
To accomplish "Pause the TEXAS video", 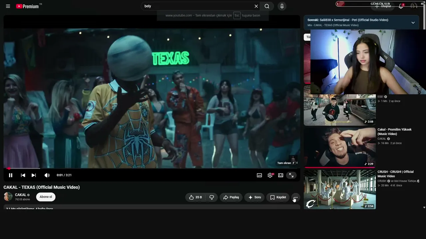I will point(11,175).
